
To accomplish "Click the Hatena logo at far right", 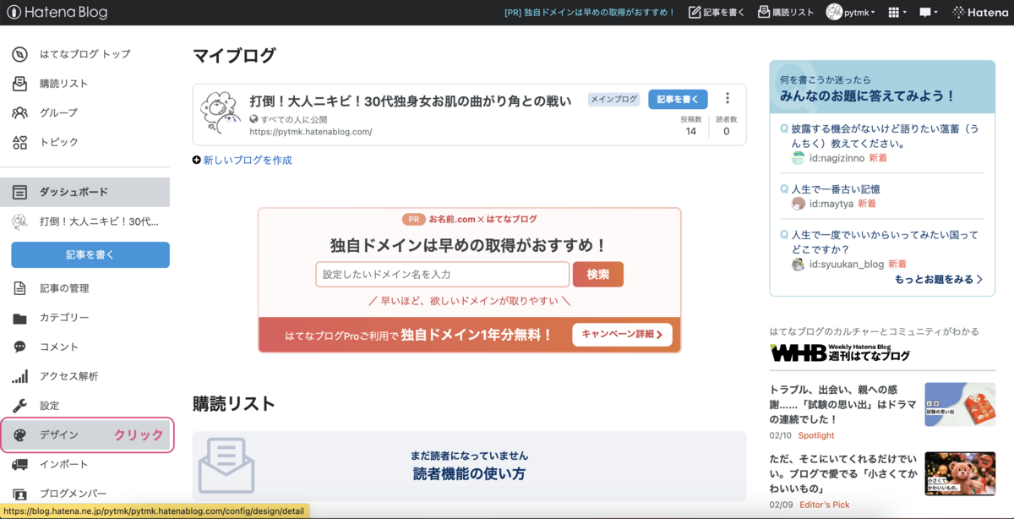I will (980, 12).
